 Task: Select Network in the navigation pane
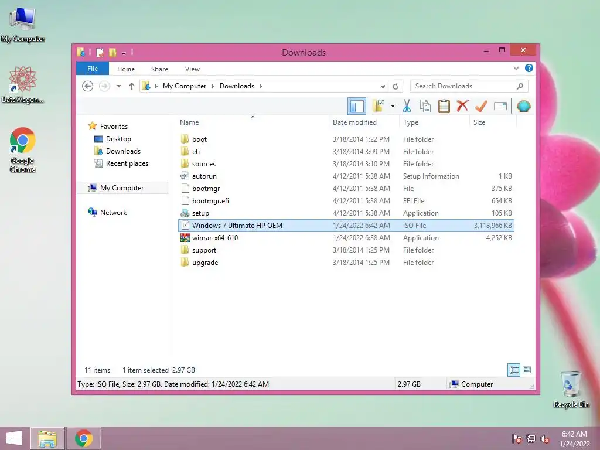point(113,212)
